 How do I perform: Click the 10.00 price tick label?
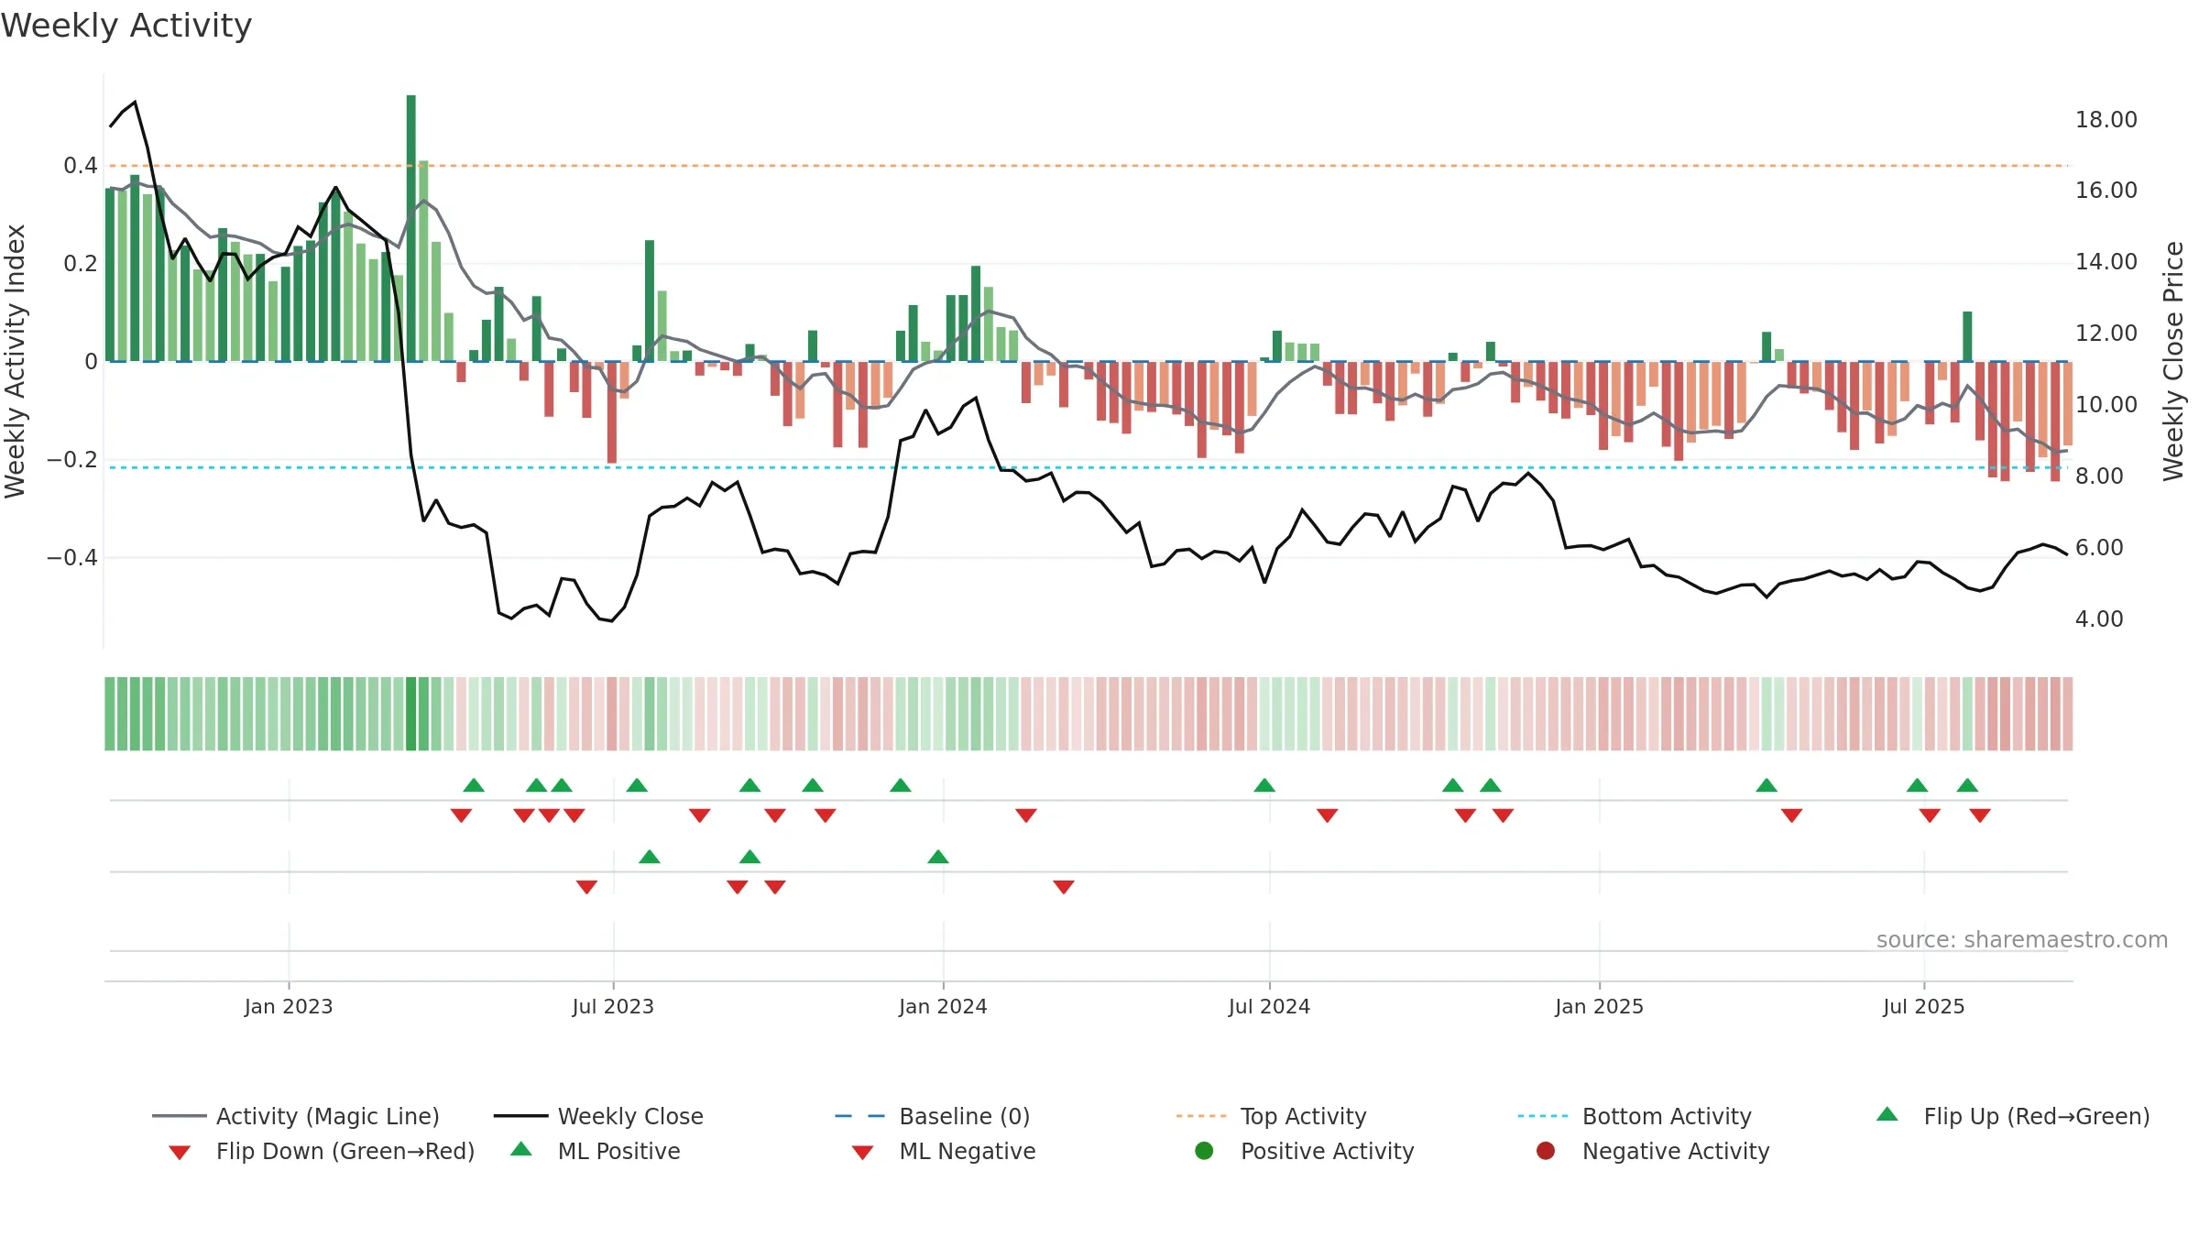[2106, 404]
